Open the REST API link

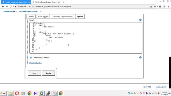(147, 87)
